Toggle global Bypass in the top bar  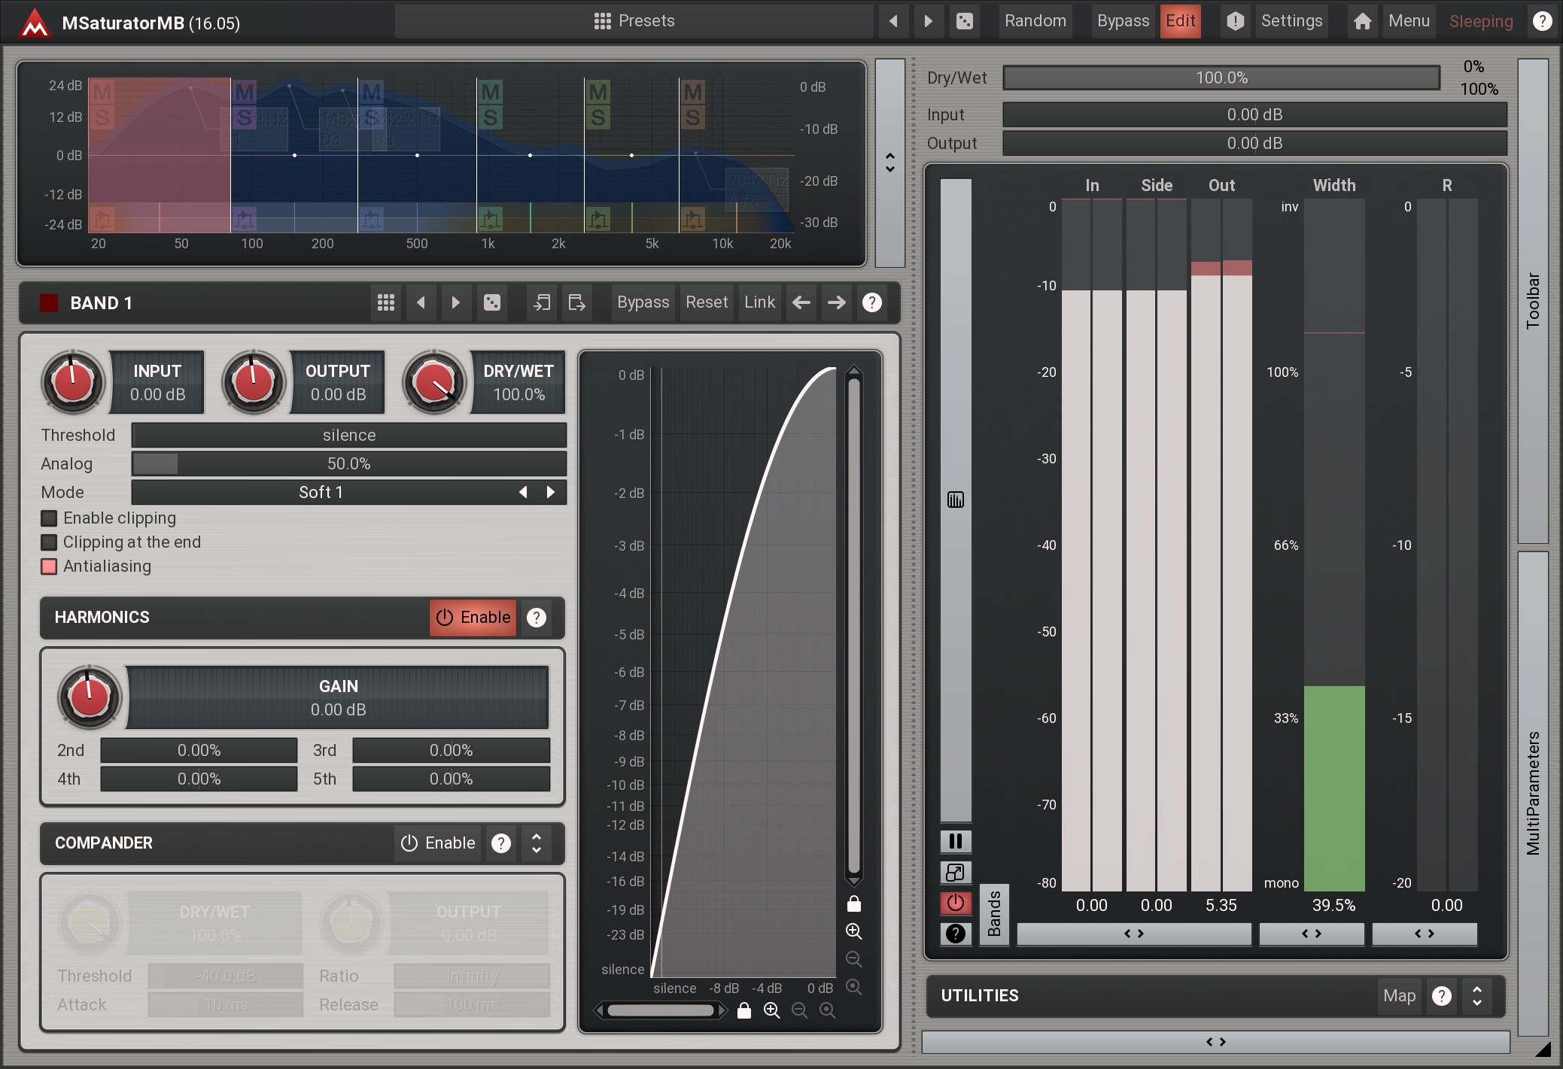[1123, 21]
